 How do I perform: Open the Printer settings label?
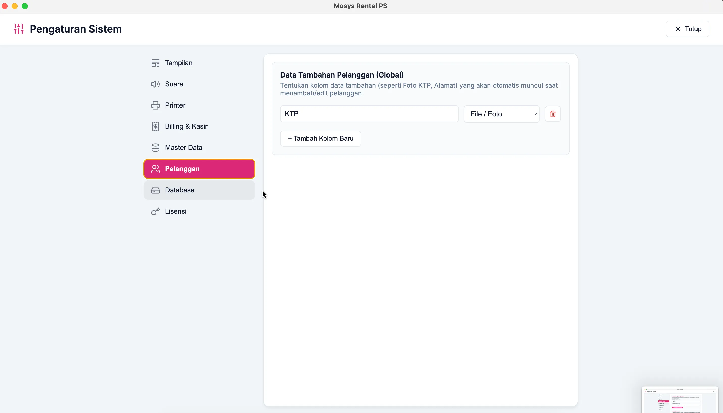point(175,105)
